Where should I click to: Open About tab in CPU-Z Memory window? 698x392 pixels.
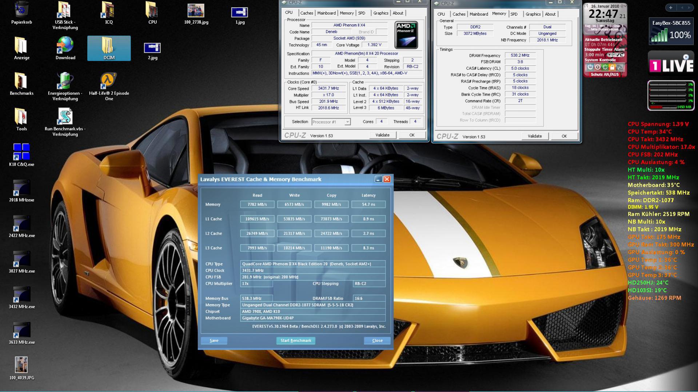550,14
